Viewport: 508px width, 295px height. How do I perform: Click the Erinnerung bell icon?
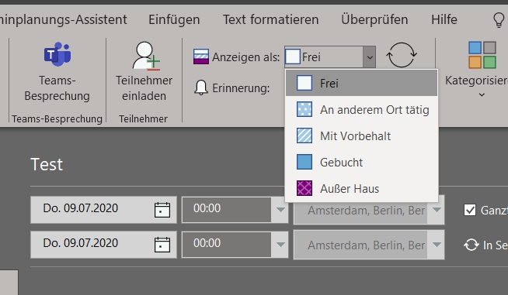pyautogui.click(x=201, y=87)
